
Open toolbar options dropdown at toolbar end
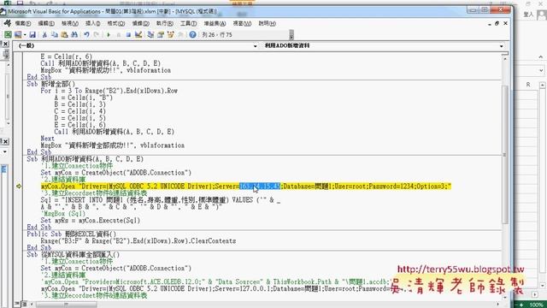coord(291,35)
